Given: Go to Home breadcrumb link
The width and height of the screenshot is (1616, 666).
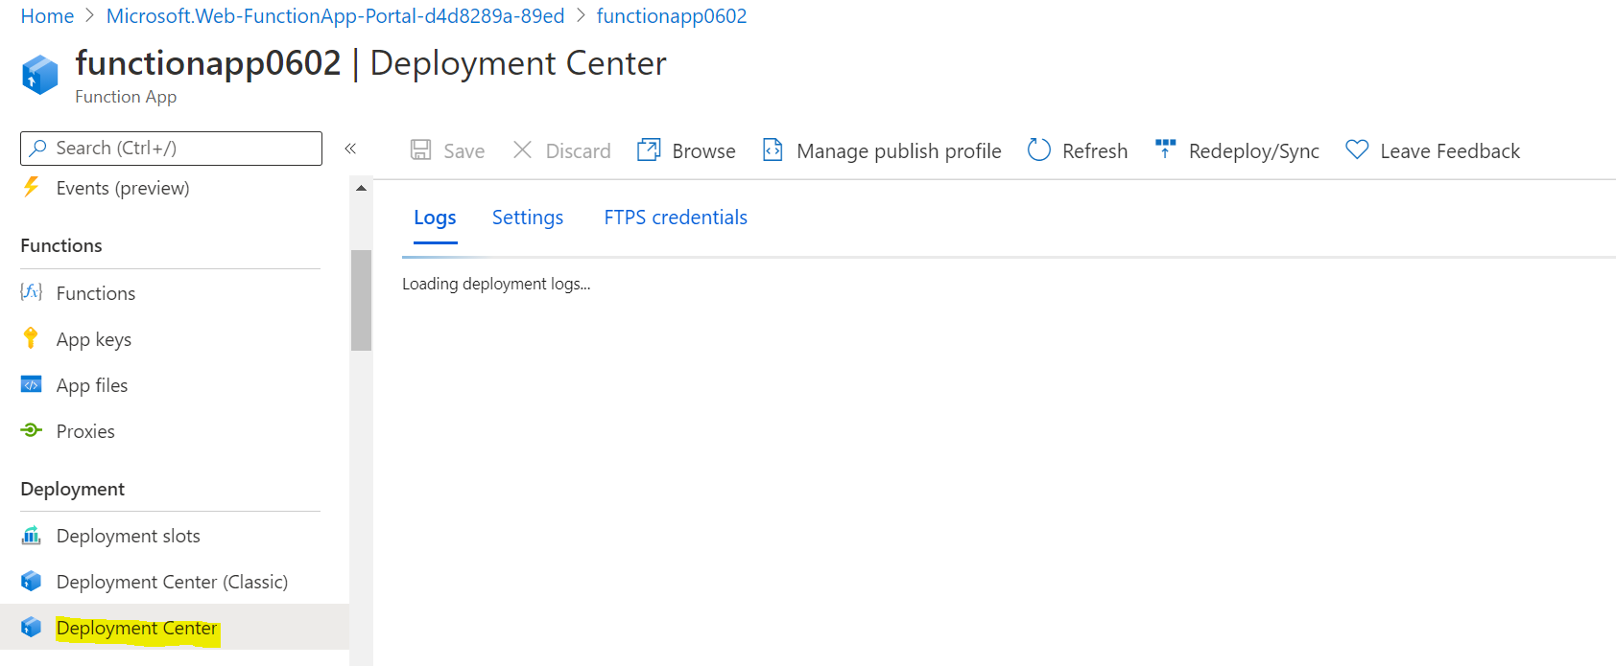Looking at the screenshot, I should [47, 16].
